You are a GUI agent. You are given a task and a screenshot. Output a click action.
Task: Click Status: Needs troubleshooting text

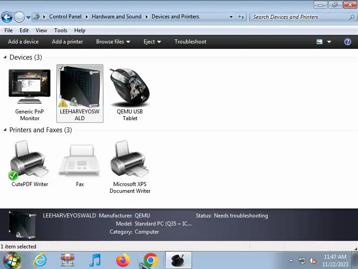232,216
